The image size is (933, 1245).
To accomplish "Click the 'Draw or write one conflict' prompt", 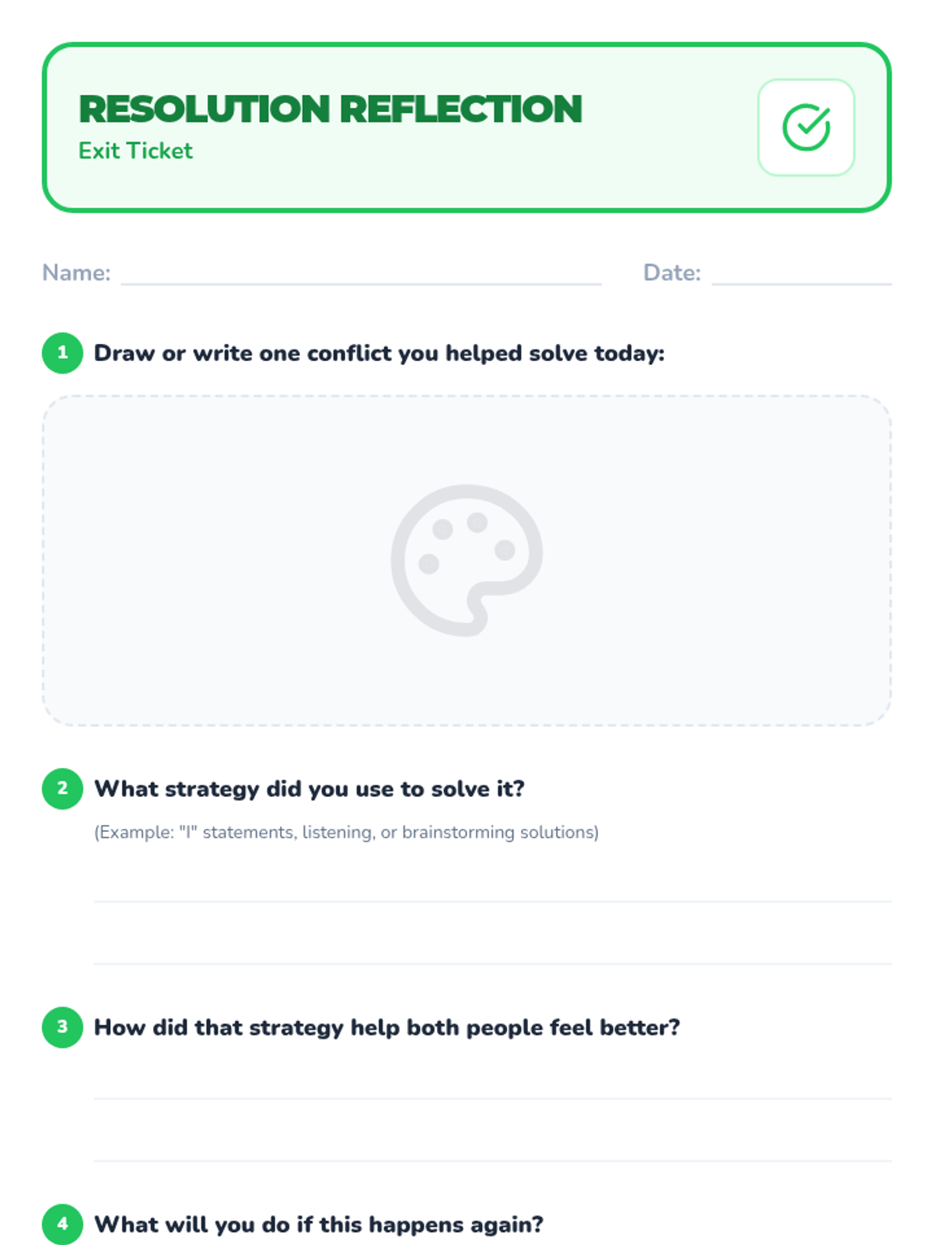I will coord(379,353).
